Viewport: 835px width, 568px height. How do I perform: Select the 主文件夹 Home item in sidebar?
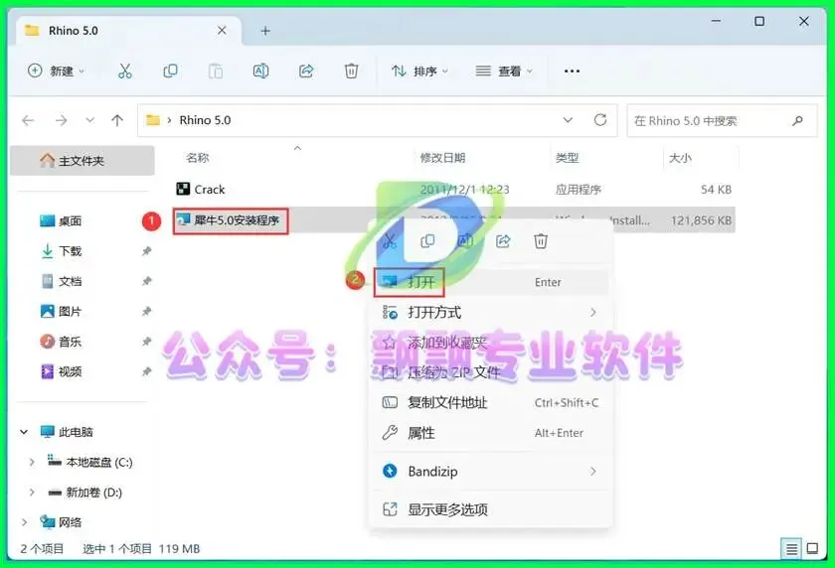(x=83, y=161)
